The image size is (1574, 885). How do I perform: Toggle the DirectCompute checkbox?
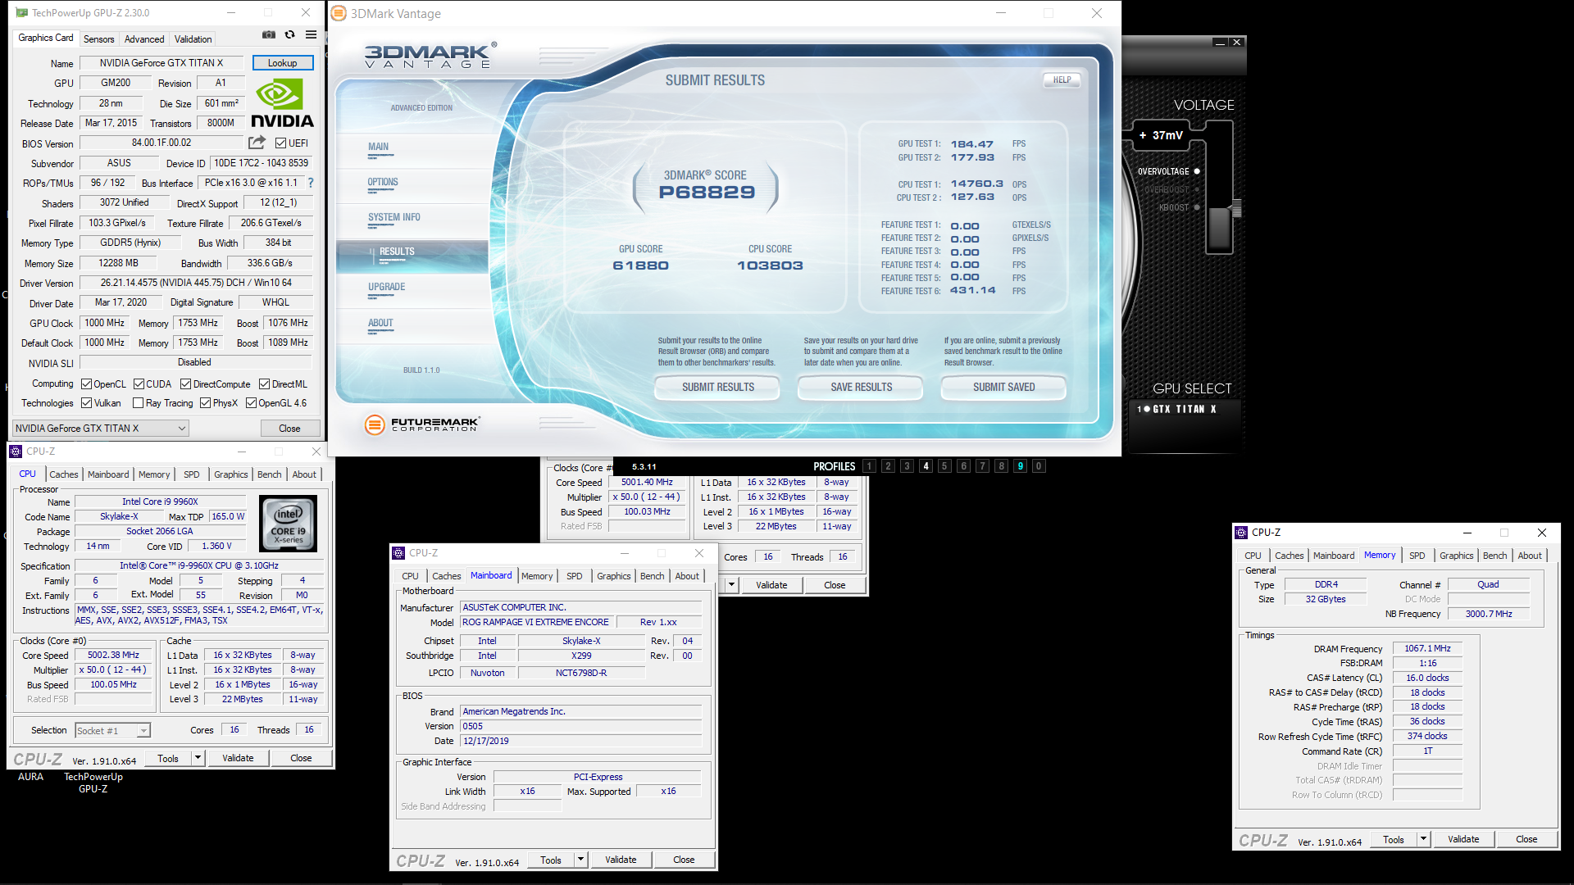coord(185,384)
